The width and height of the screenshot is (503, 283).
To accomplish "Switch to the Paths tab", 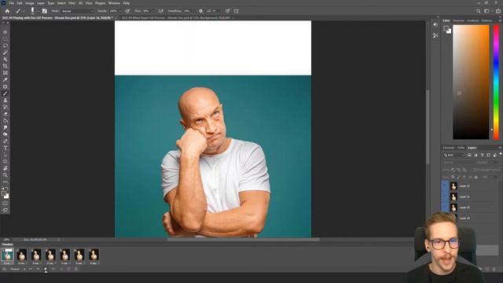I will [461, 148].
